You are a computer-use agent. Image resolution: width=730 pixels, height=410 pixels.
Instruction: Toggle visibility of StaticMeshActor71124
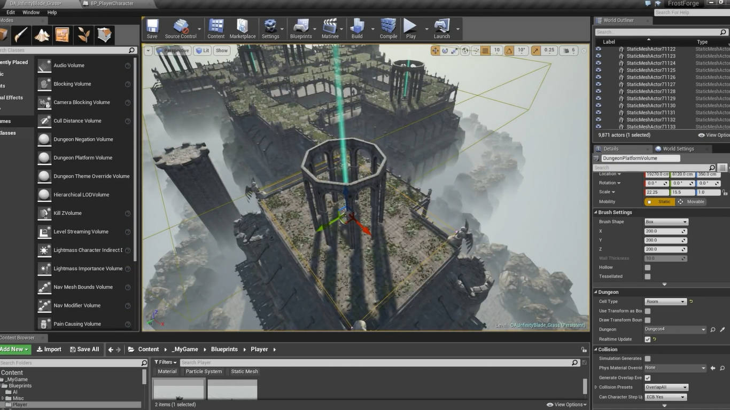coord(599,63)
